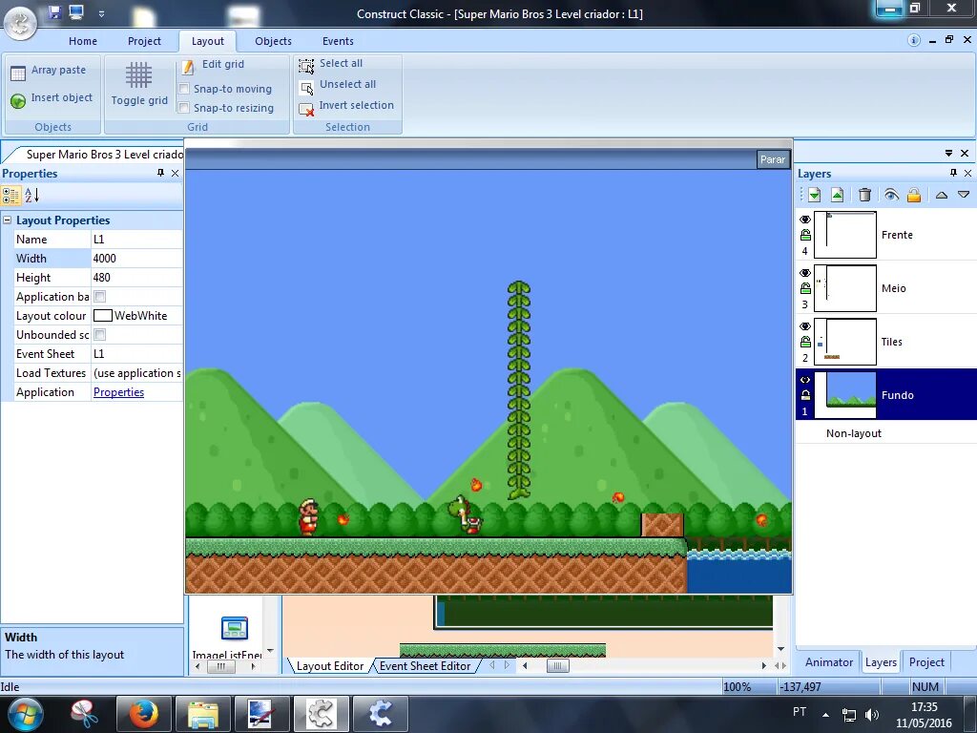Open the quick access toolbar dropdown
Image resolution: width=977 pixels, height=733 pixels.
(x=101, y=13)
